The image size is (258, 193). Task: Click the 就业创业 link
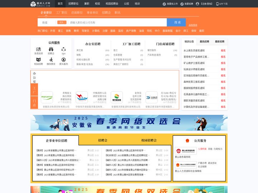pos(212,163)
